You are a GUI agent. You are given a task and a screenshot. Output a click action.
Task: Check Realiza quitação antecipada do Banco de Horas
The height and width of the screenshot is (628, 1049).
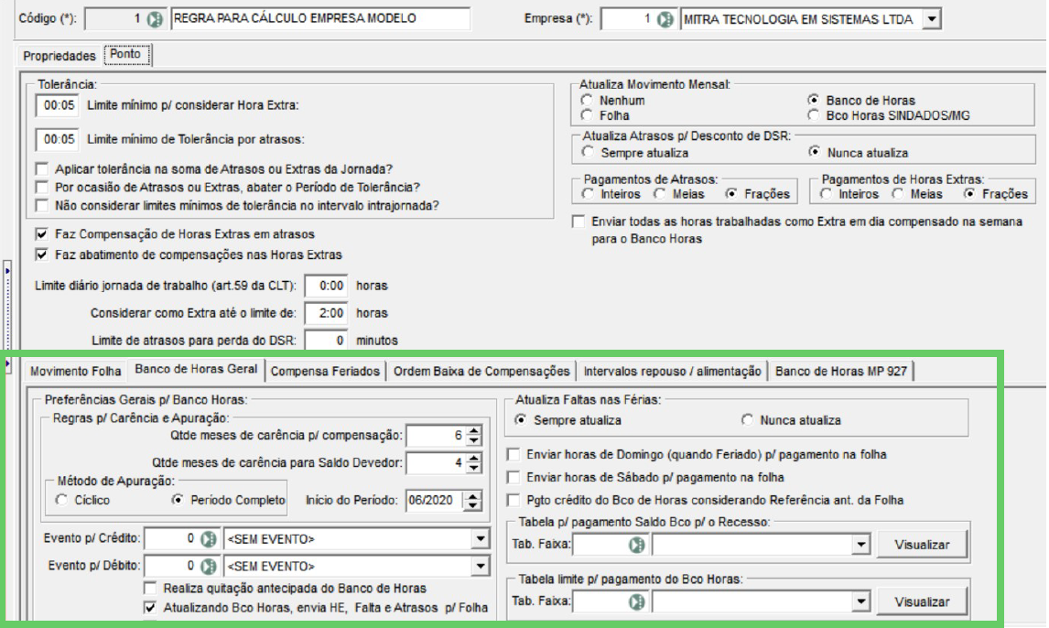(150, 588)
